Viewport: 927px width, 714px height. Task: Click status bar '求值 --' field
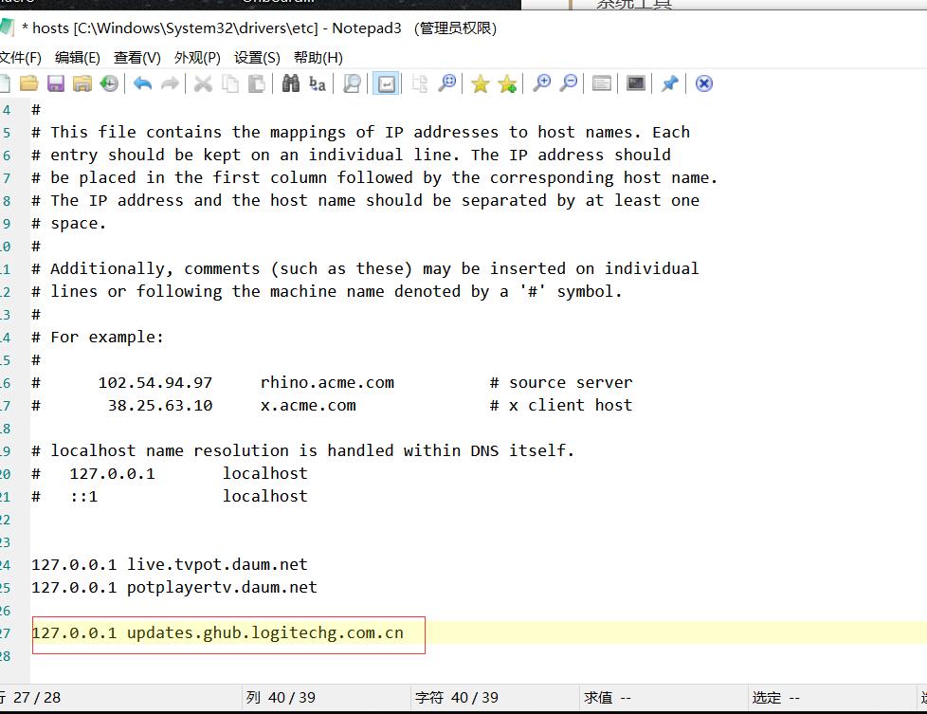coord(608,698)
